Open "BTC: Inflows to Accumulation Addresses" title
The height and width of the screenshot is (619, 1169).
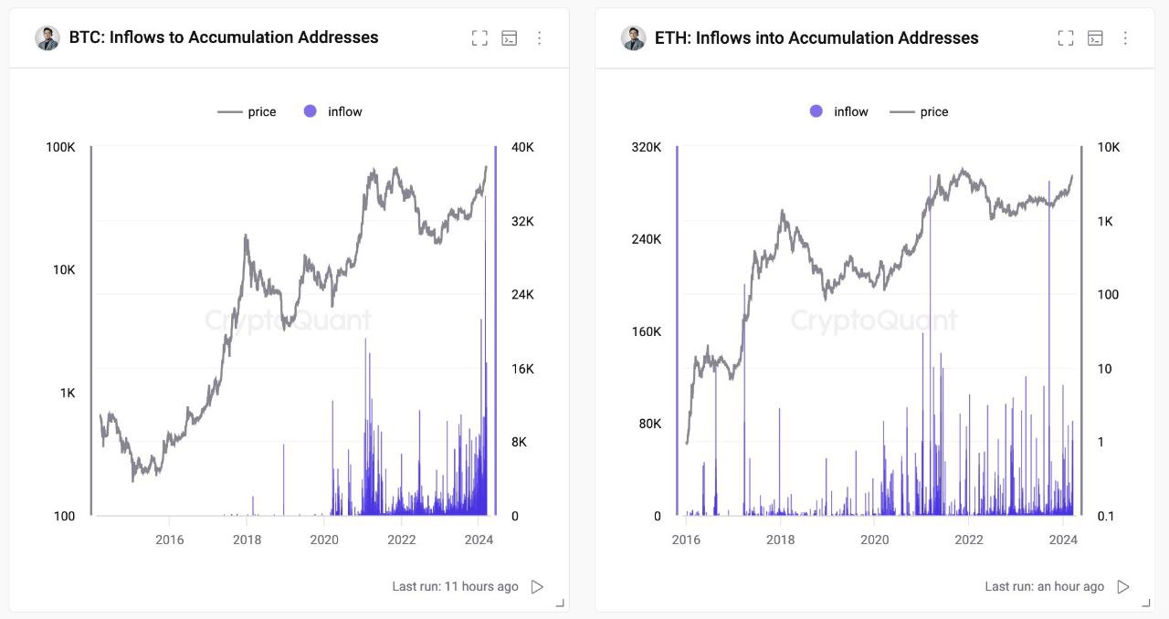[224, 38]
